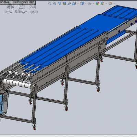Select the white roller at the conveyor front end

(x=17, y=84)
